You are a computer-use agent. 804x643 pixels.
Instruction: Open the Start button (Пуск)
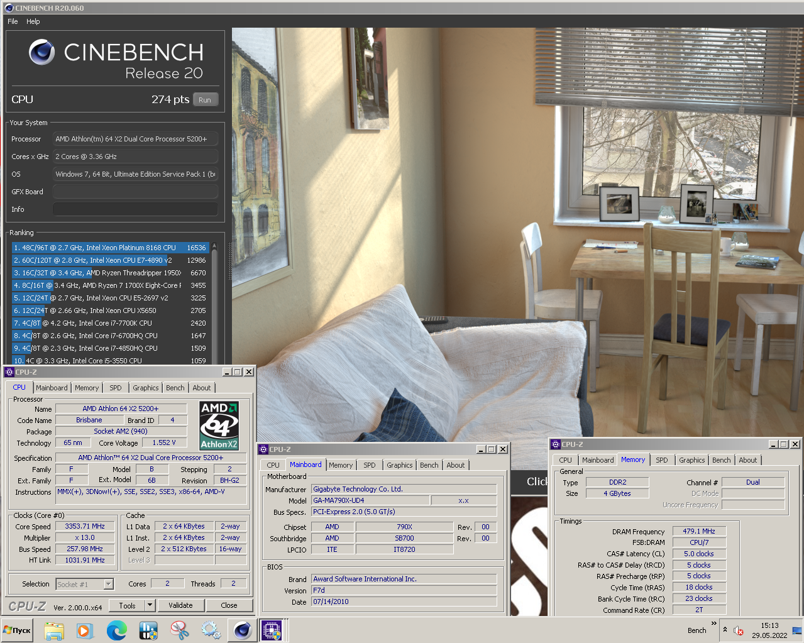pyautogui.click(x=18, y=630)
